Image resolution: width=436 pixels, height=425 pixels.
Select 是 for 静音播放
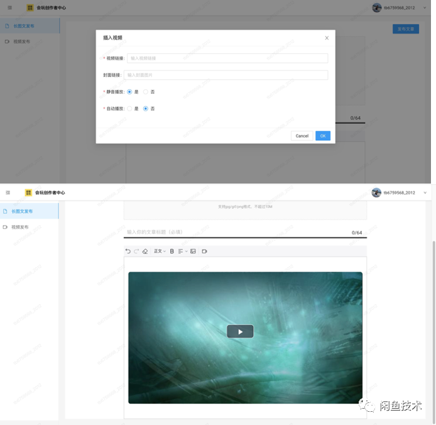click(129, 92)
